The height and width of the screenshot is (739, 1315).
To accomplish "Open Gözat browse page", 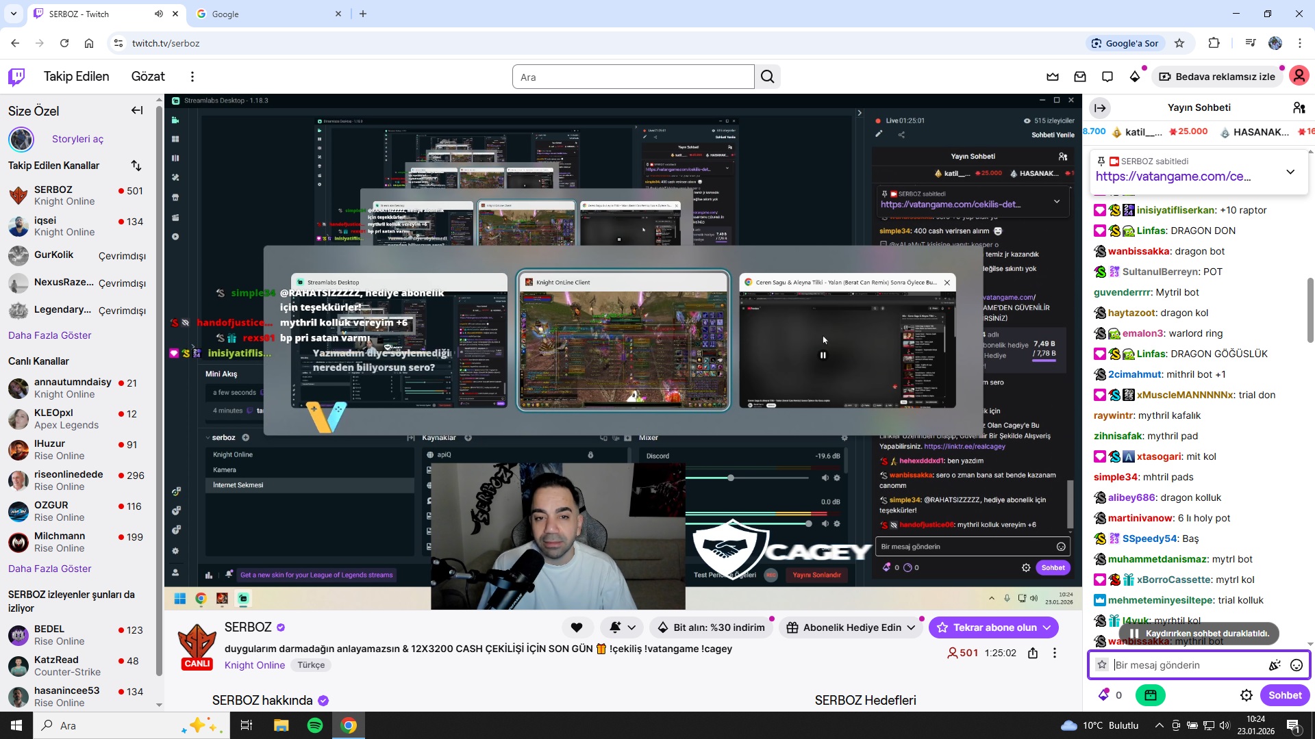I will [148, 77].
